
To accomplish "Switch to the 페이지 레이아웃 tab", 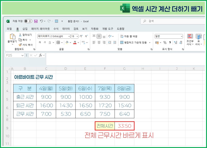I will pos(40,29).
